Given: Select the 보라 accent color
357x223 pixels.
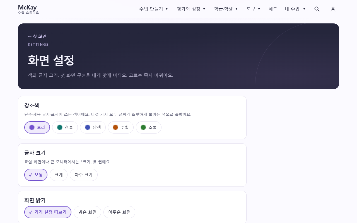Looking at the screenshot, I should [x=37, y=127].
